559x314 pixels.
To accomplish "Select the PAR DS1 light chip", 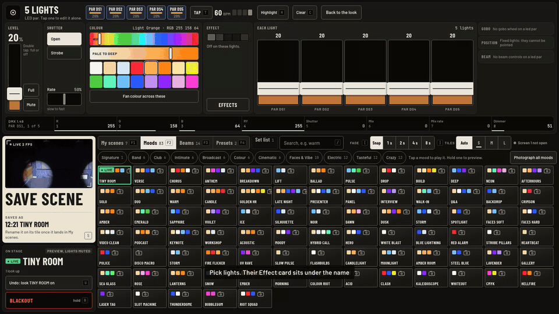I will 95,12.
